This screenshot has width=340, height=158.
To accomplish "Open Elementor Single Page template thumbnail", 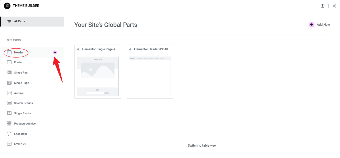I will click(98, 76).
